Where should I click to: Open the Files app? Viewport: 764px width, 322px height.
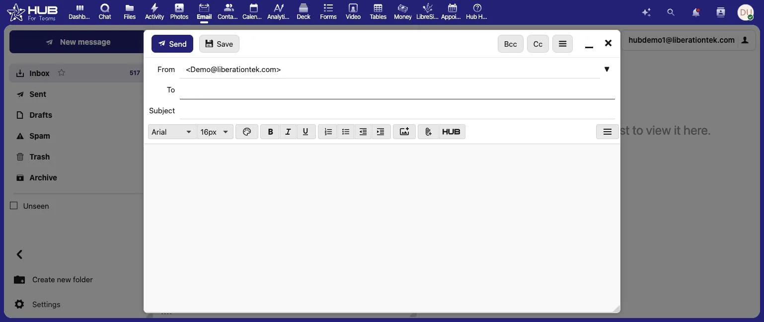[x=130, y=12]
